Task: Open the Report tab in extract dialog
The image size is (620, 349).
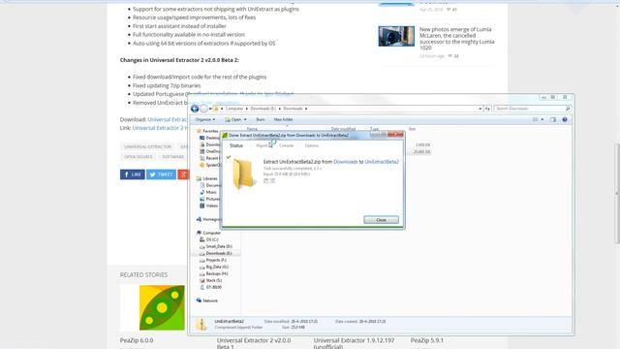Action: click(262, 145)
